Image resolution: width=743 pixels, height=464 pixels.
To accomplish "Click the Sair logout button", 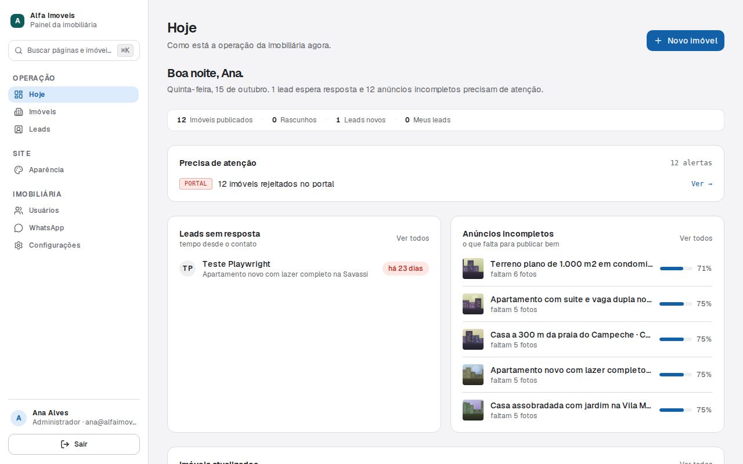I will coord(74,444).
